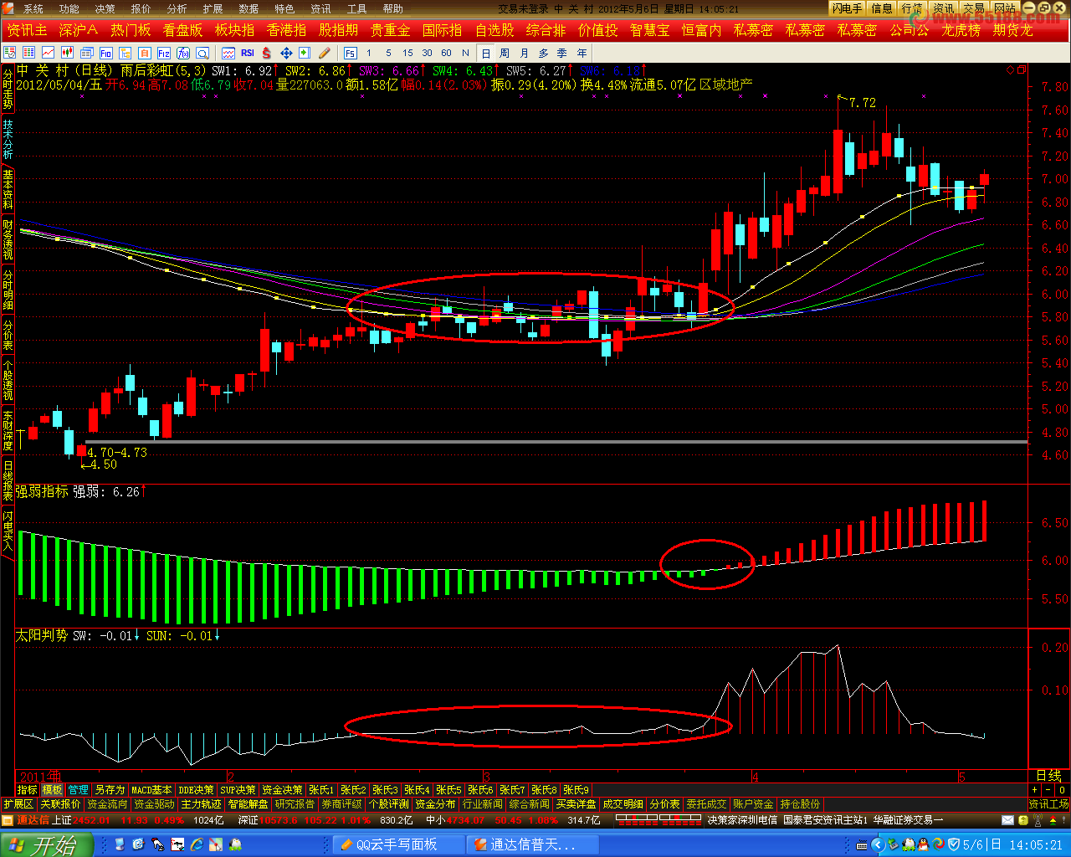The width and height of the screenshot is (1071, 857).
Task: Click the wavy indicator line icon
Action: tap(228, 53)
